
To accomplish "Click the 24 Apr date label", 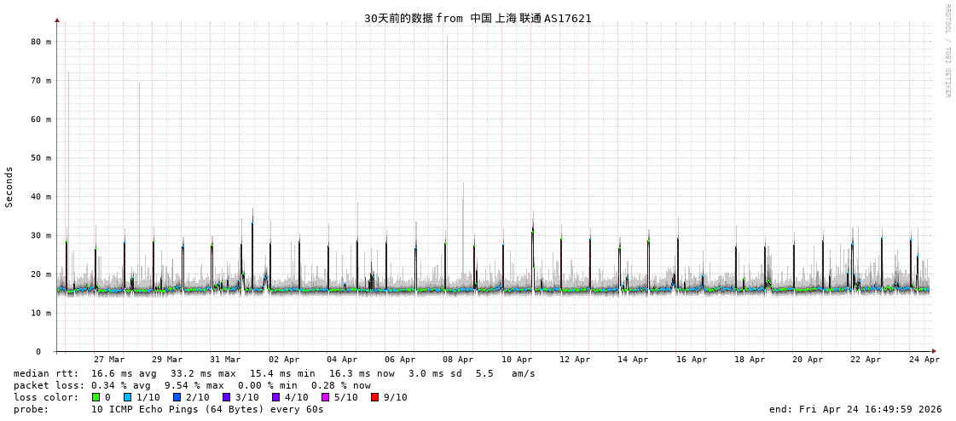I will pos(924,360).
